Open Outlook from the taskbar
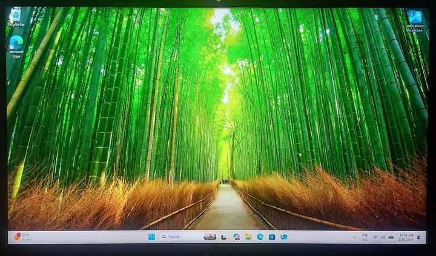This screenshot has height=256, width=436. 283,237
